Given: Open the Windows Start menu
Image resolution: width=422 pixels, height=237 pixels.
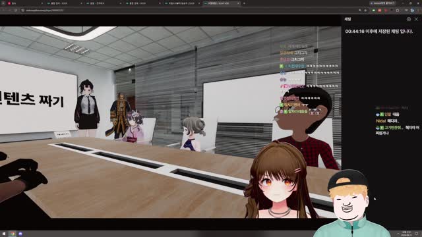Looking at the screenshot, I should point(4,234).
